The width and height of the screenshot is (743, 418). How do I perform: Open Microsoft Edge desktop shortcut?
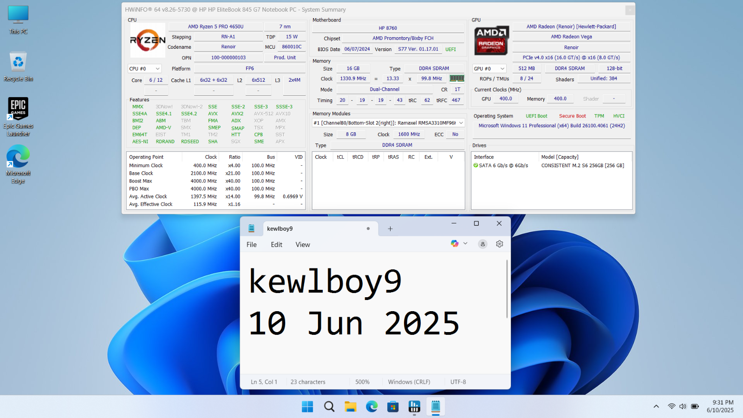(x=18, y=164)
